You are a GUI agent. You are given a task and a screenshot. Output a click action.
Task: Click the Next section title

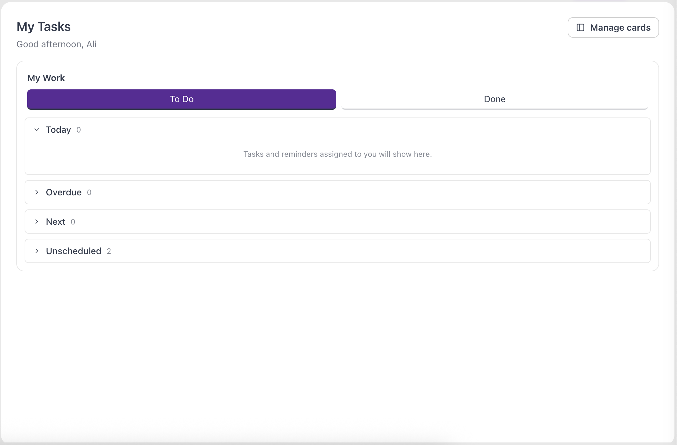(56, 222)
